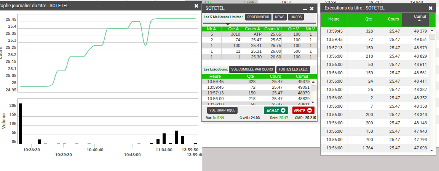Screen dimensions: 439x171
Task: Click the minus icon on VENTE
Action: click(310, 110)
